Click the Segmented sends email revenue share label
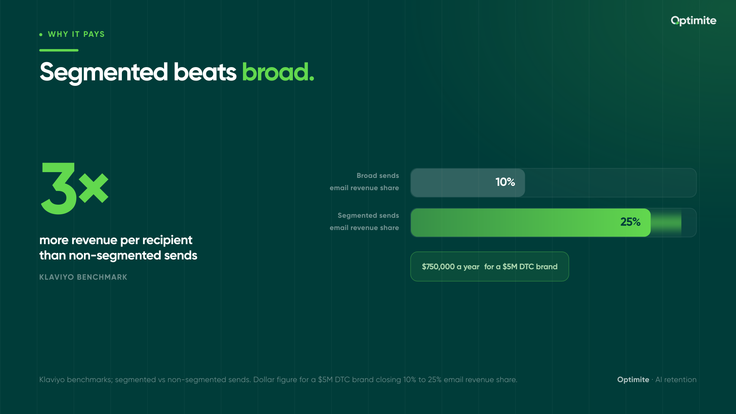Screen dimensions: 736x414 tap(364, 222)
